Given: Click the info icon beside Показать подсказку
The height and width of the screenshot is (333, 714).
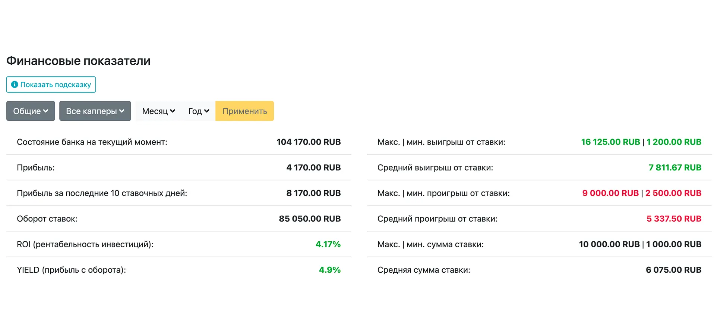Looking at the screenshot, I should (15, 85).
